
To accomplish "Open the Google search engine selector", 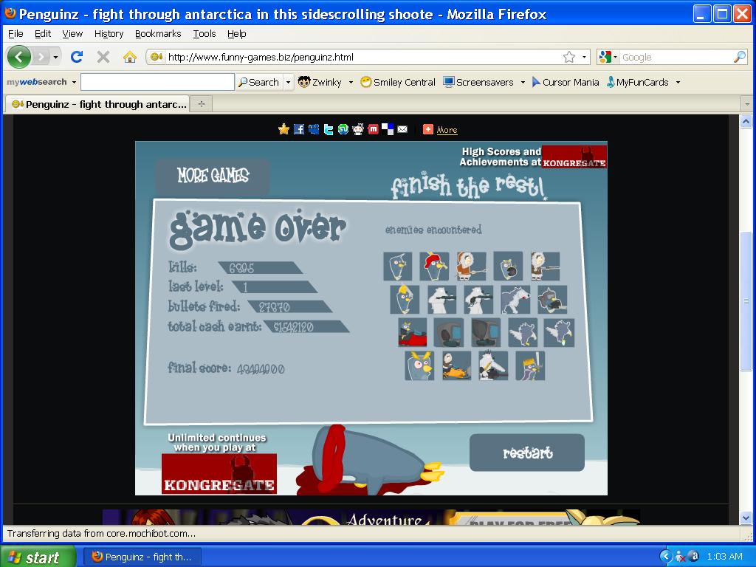I will (608, 58).
